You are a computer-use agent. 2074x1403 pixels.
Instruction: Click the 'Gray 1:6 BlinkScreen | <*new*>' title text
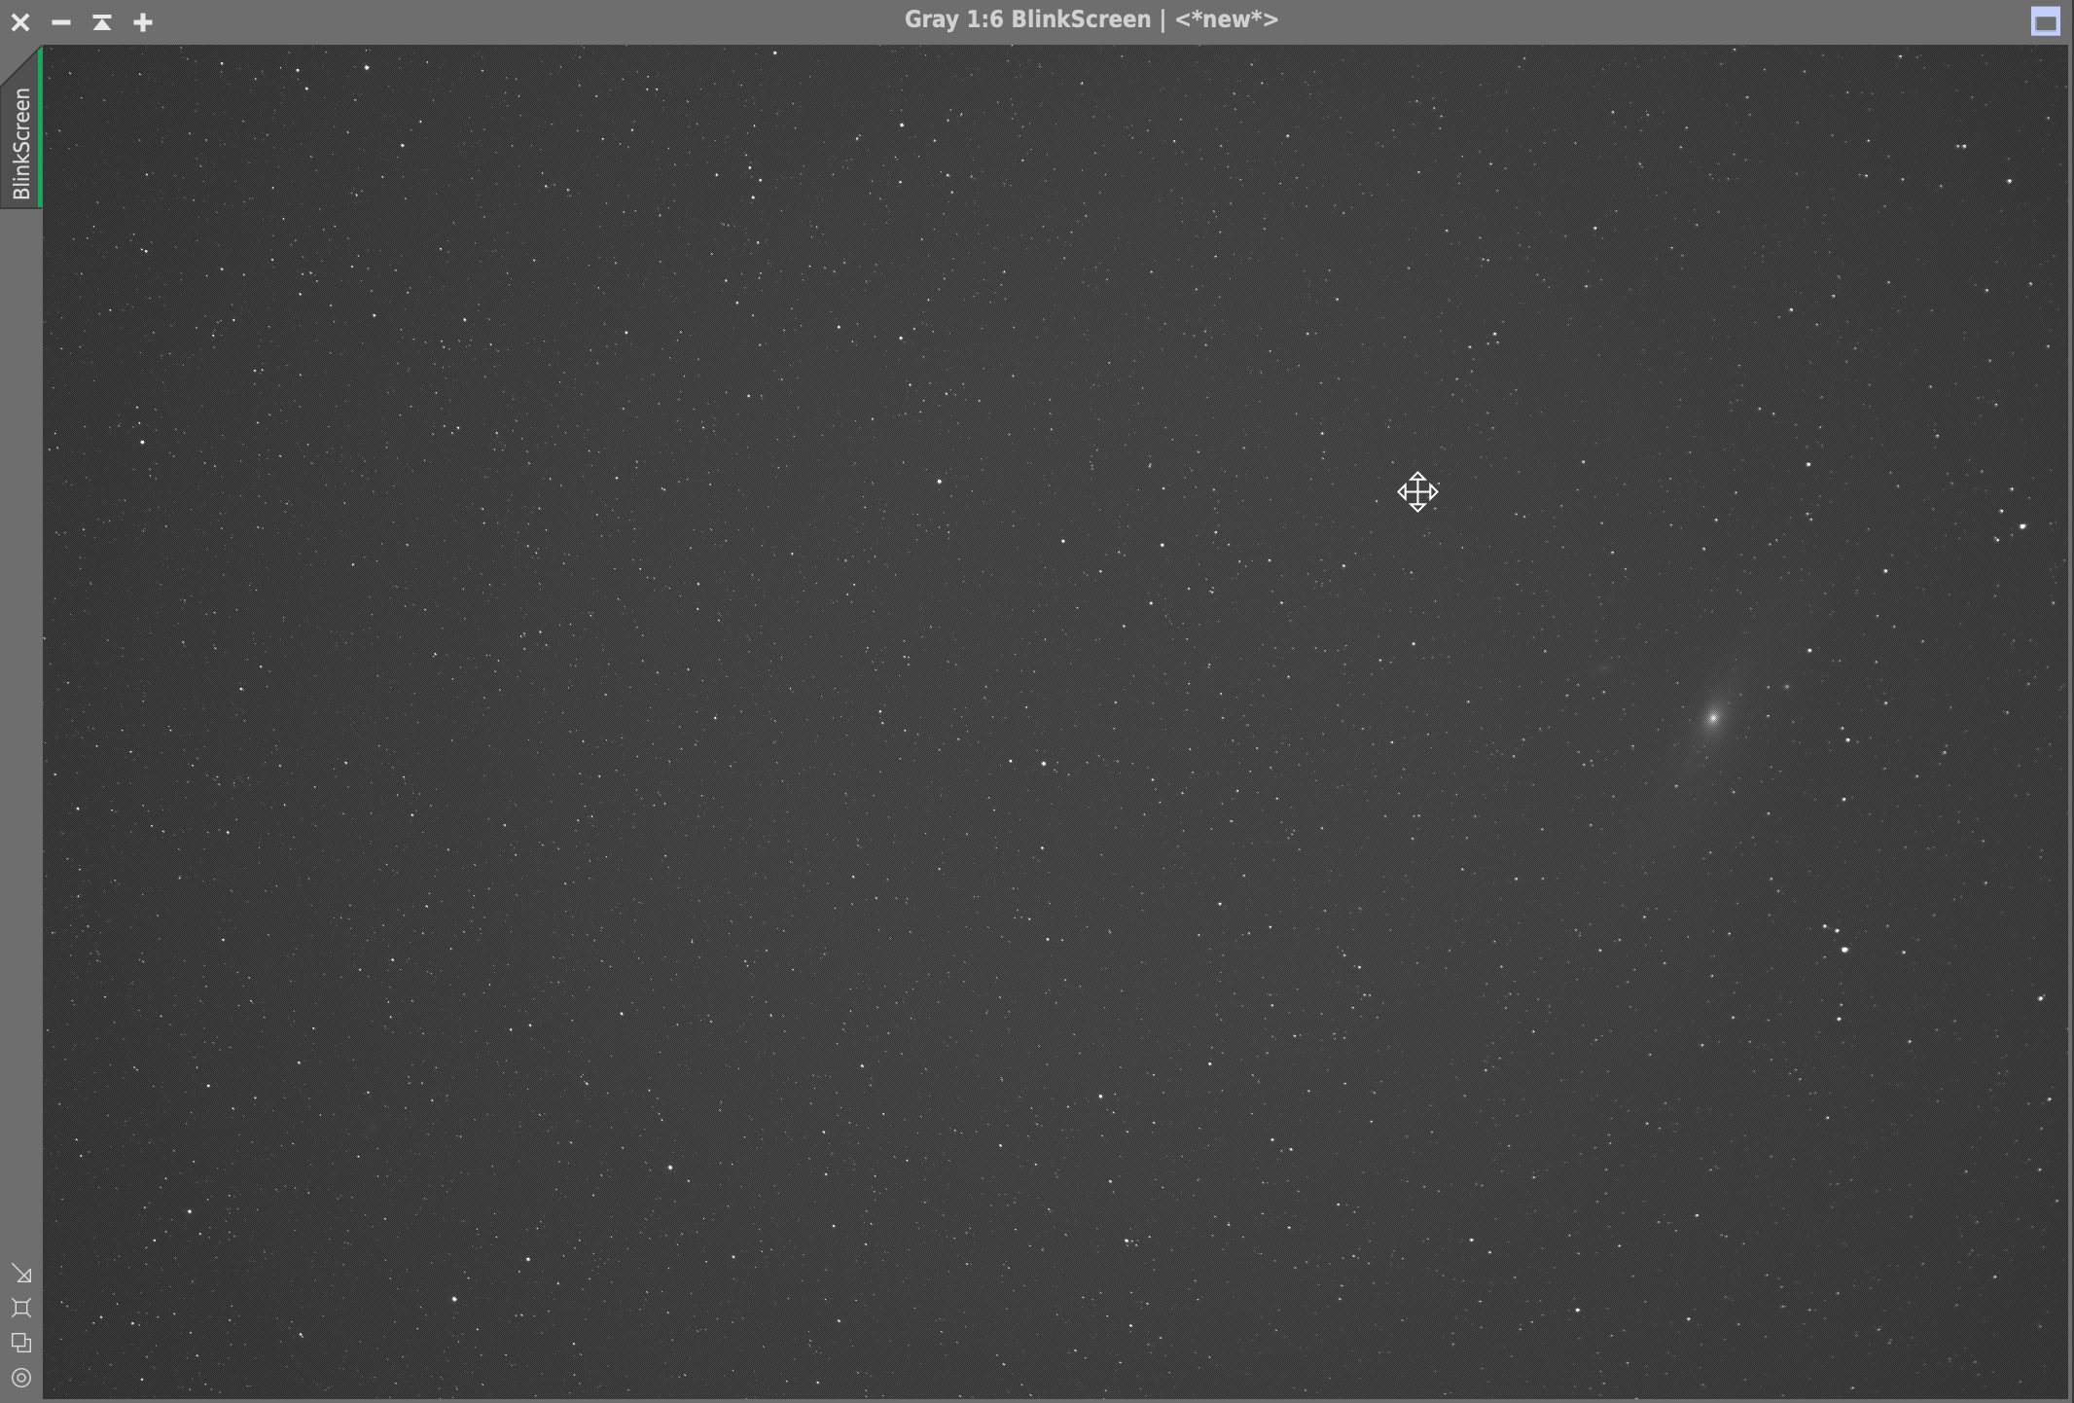pos(1091,20)
